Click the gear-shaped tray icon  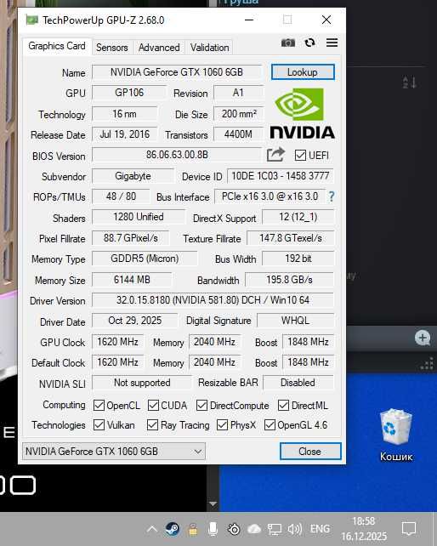click(x=234, y=530)
